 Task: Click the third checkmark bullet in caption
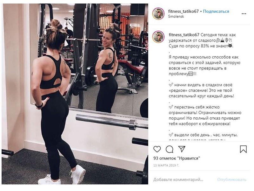171,135
